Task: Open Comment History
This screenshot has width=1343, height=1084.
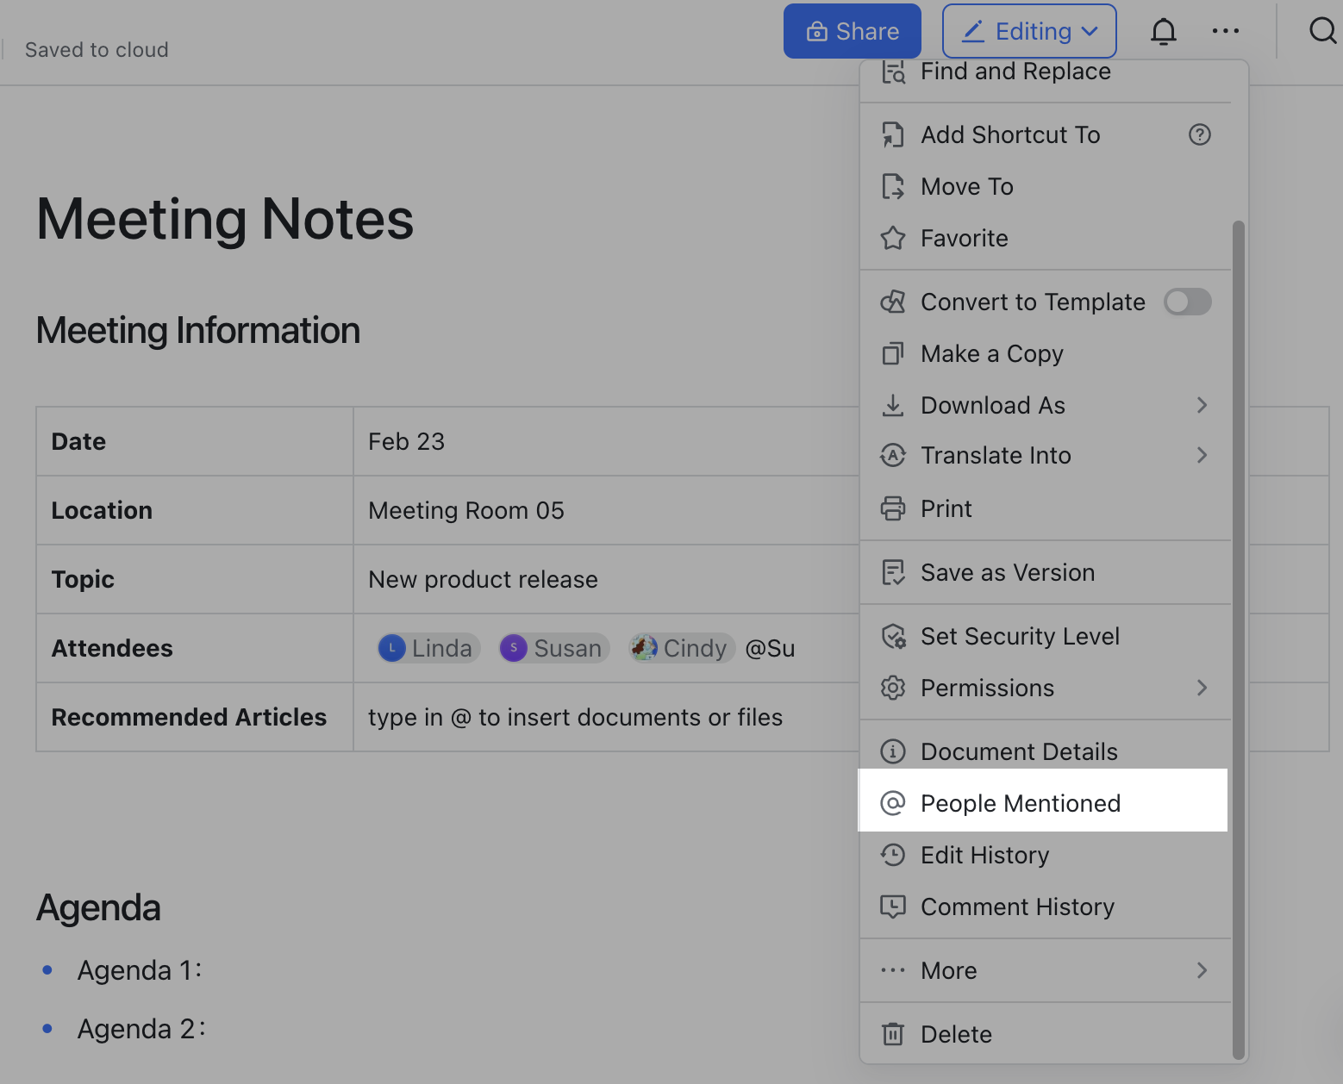Action: point(1017,906)
